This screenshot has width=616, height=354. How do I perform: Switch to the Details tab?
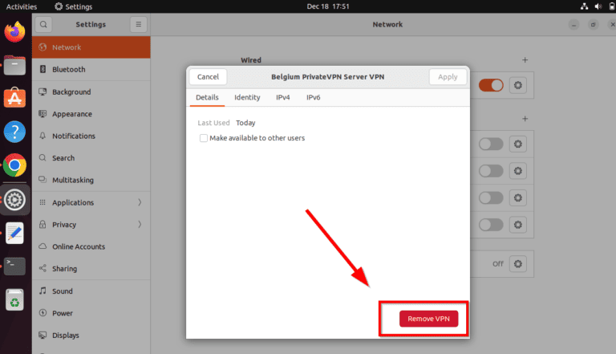[207, 98]
